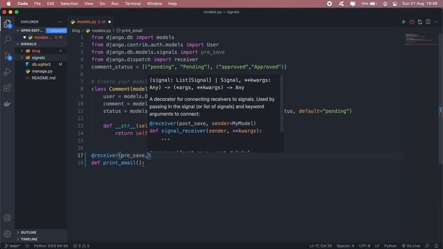Click the screen recording indicator in menu bar

(x=329, y=3)
